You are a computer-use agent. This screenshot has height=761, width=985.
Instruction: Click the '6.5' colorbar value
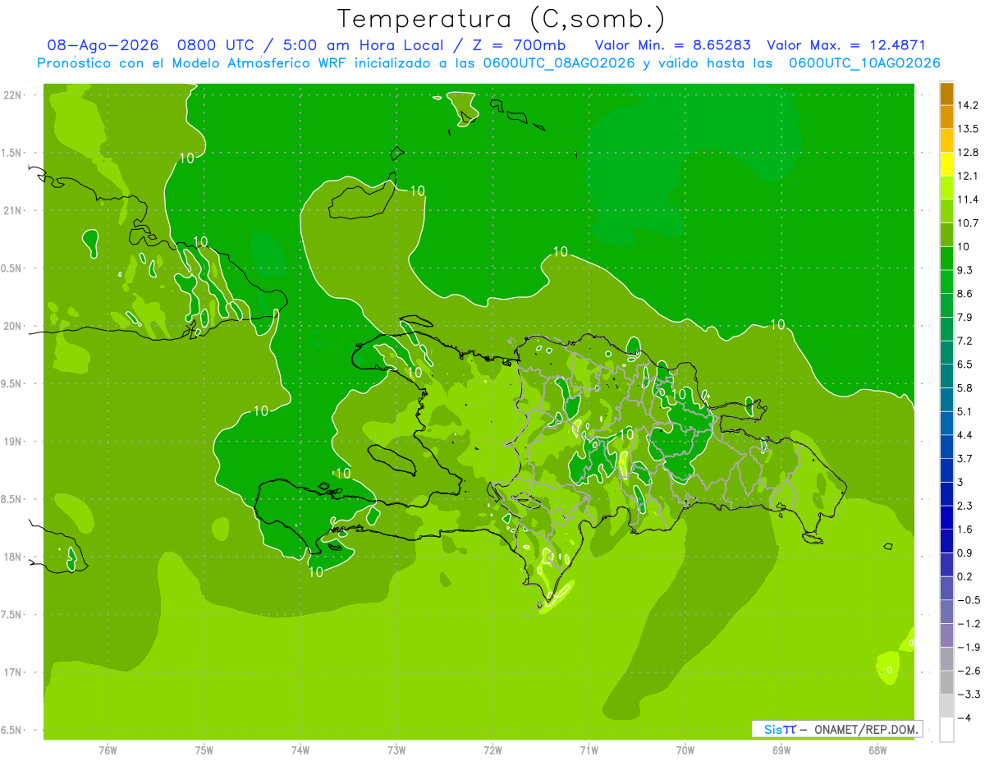click(966, 364)
